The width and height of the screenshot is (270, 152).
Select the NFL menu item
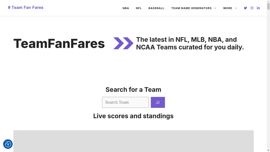pyautogui.click(x=138, y=8)
